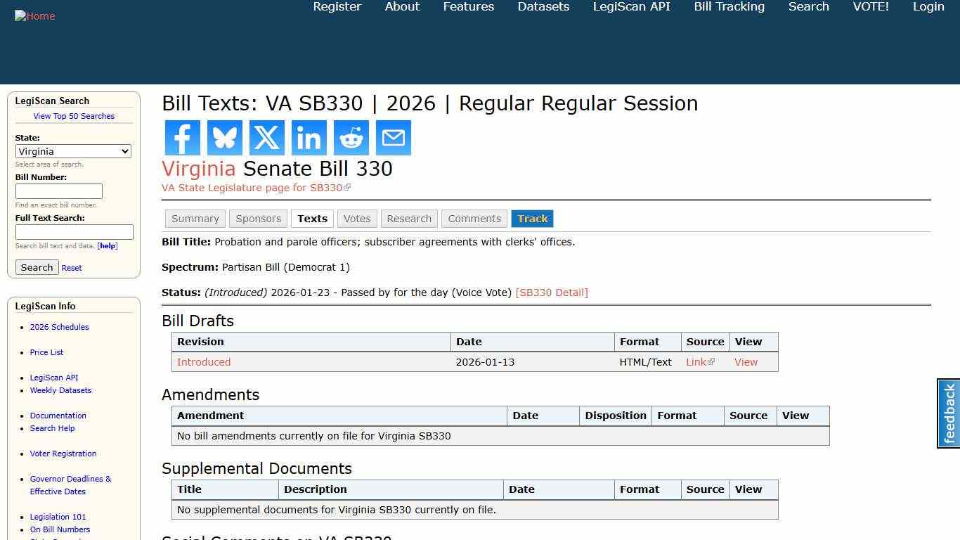Click the Search button

(37, 267)
